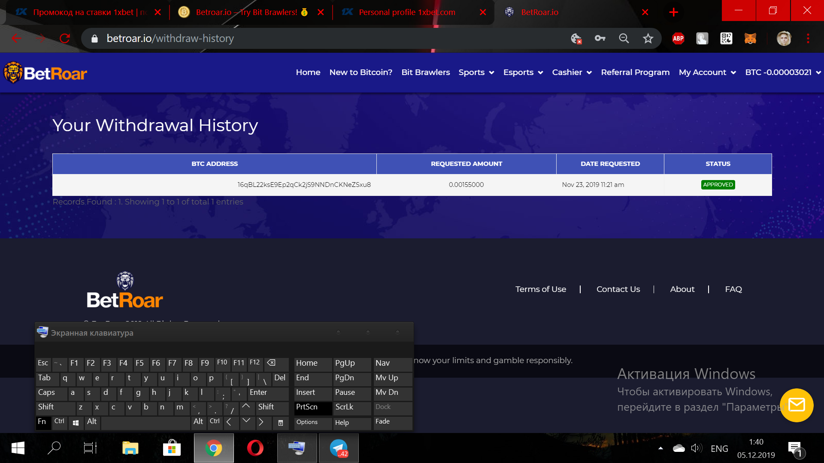Click the BTC address 16qBL22ksE9Ep2qCk2jS9NNDnCKNeZSxu8

(304, 185)
